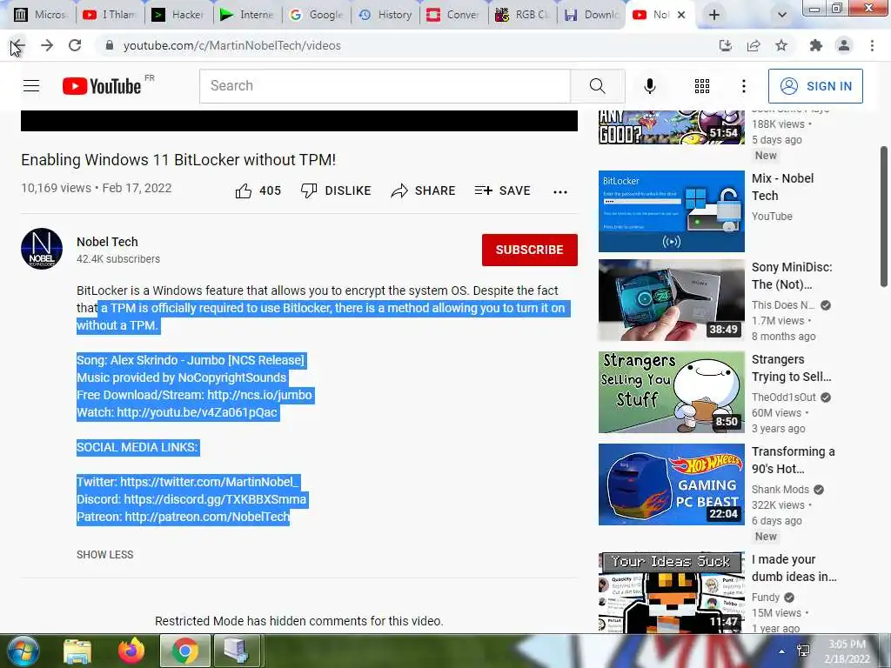
Task: Switch to the Google tab
Action: pos(317,15)
